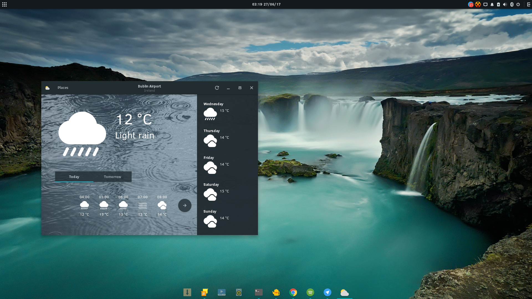This screenshot has width=532, height=299.
Task: Open the hashtag chat app in the dock
Action: [x=204, y=292]
